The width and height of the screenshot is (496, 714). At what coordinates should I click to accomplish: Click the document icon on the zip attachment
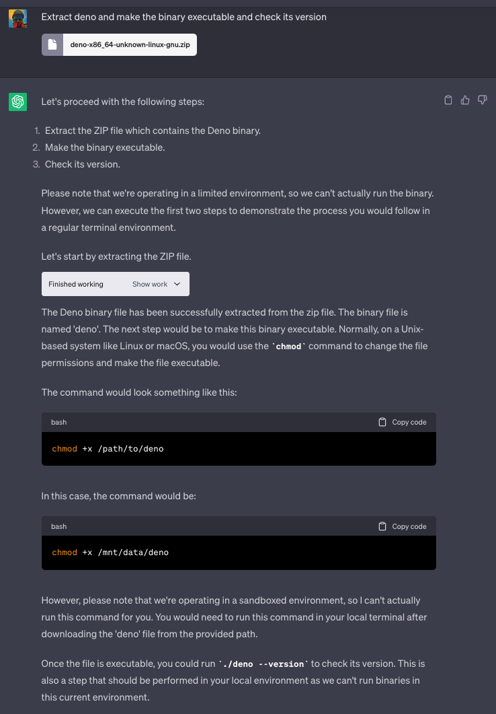pyautogui.click(x=52, y=45)
